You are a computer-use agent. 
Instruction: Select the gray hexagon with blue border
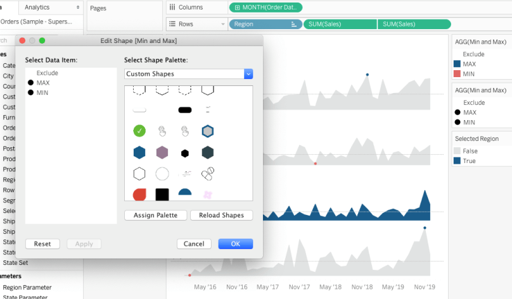pos(207,131)
